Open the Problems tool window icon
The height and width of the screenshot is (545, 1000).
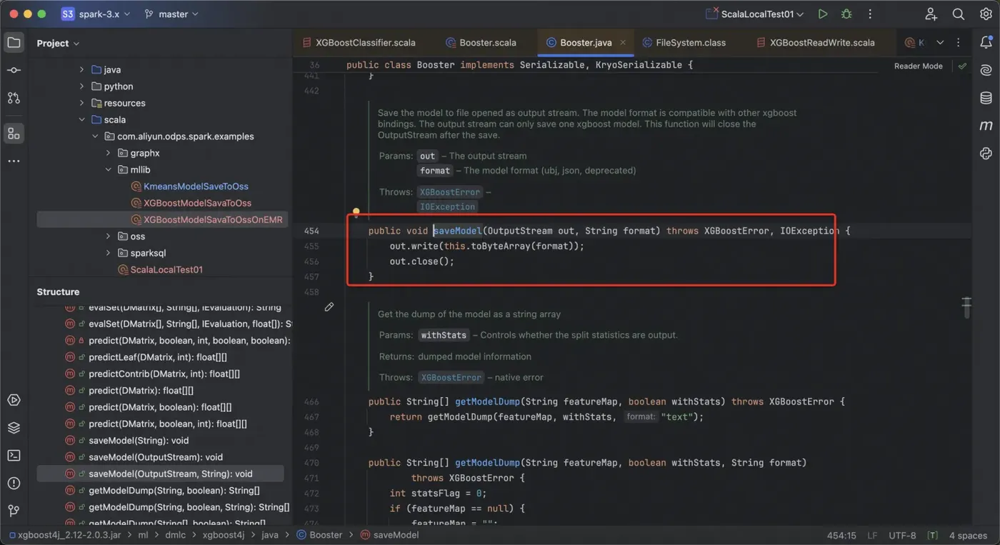coord(14,483)
